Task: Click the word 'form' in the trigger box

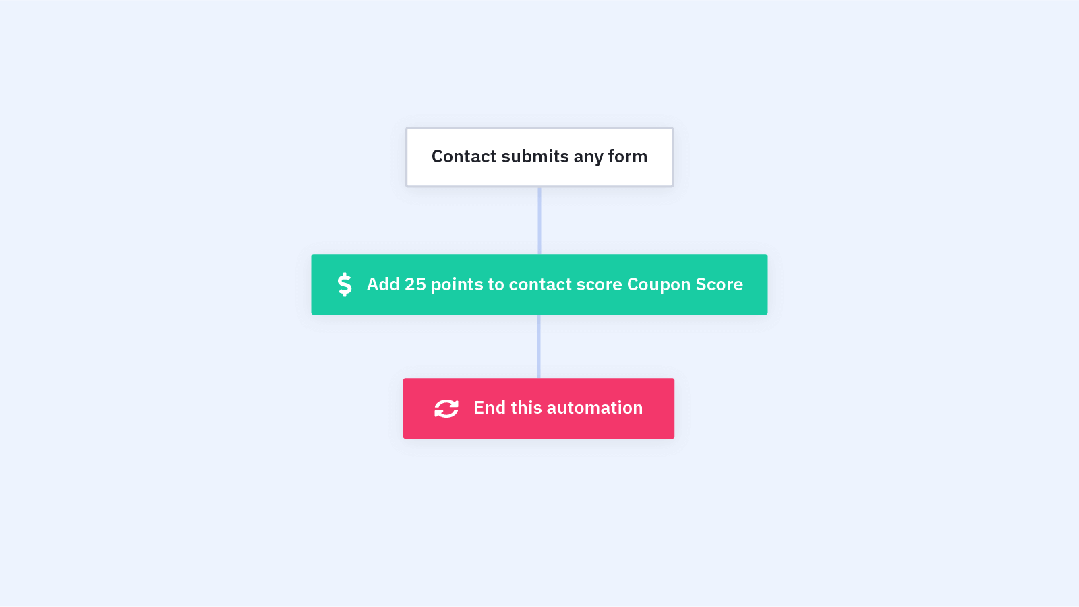Action: pyautogui.click(x=627, y=156)
